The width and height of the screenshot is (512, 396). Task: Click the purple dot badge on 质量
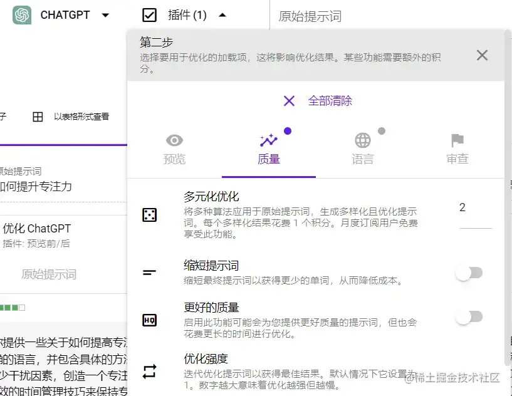[288, 131]
